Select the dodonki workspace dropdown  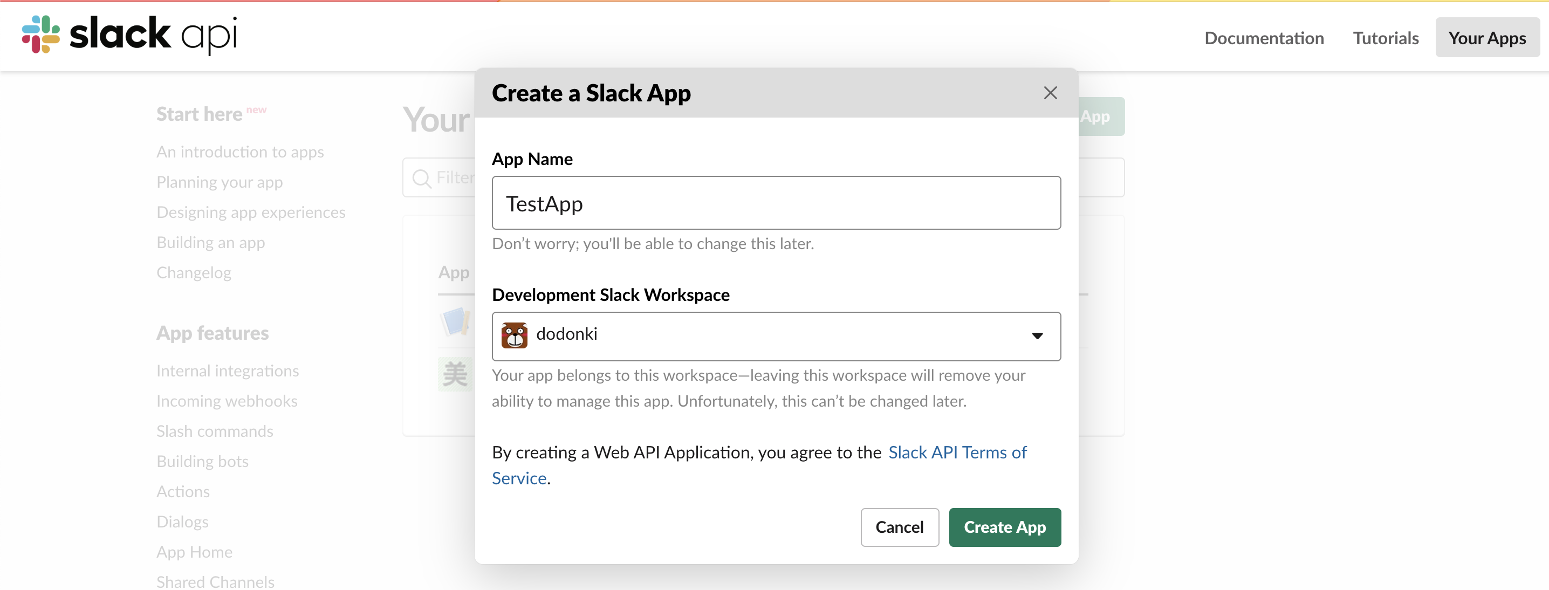coord(776,335)
